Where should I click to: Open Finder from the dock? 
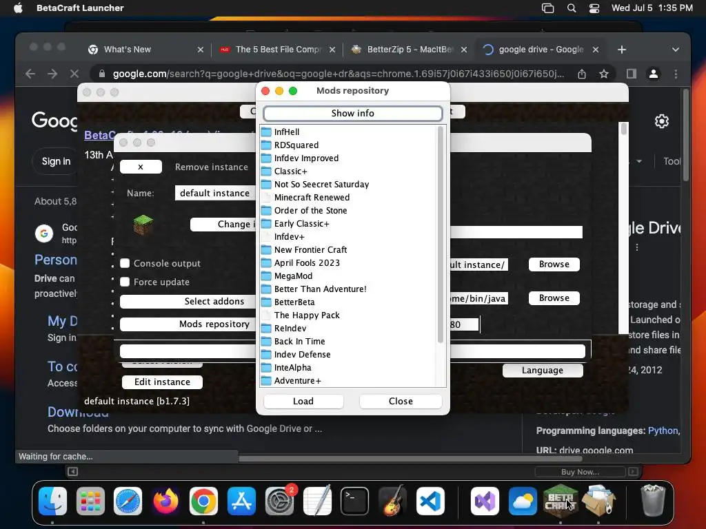click(x=52, y=501)
